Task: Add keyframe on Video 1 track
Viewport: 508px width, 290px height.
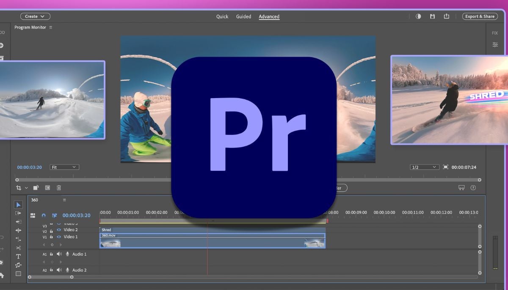Action: click(52, 244)
